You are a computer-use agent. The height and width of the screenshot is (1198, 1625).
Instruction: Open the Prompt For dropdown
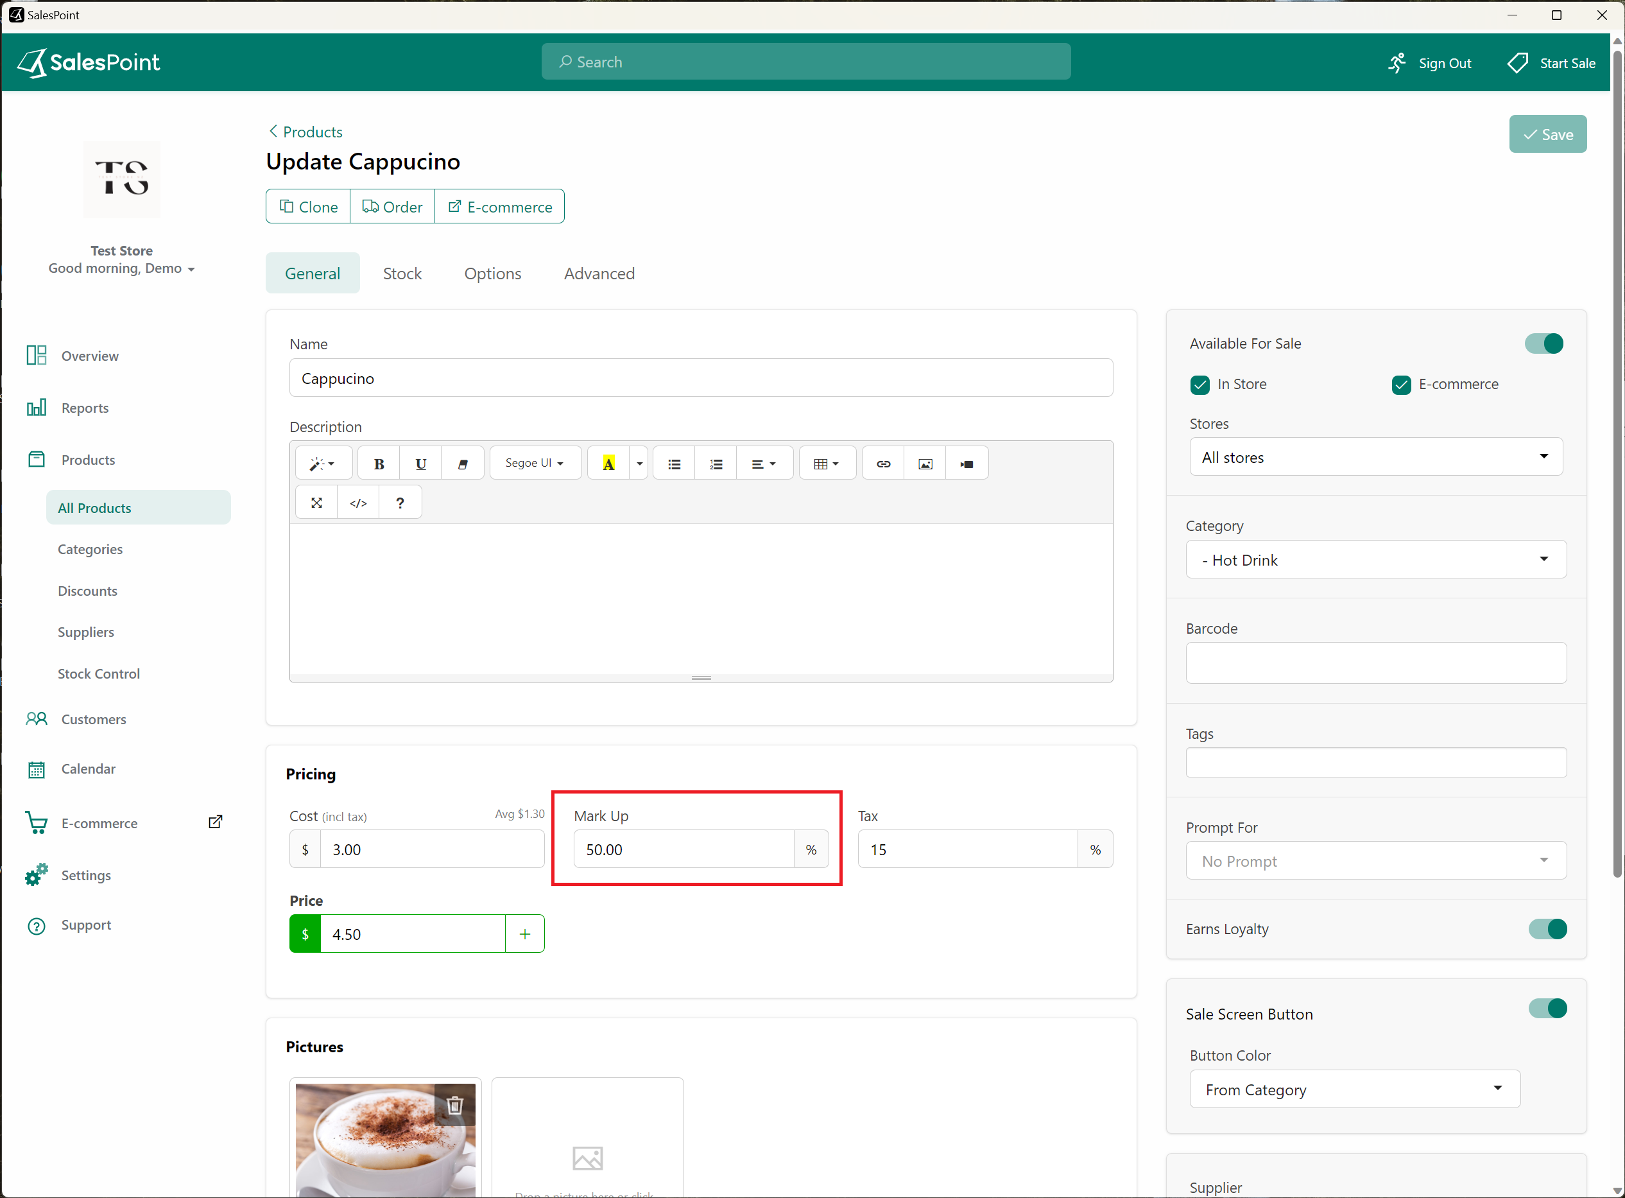point(1374,861)
